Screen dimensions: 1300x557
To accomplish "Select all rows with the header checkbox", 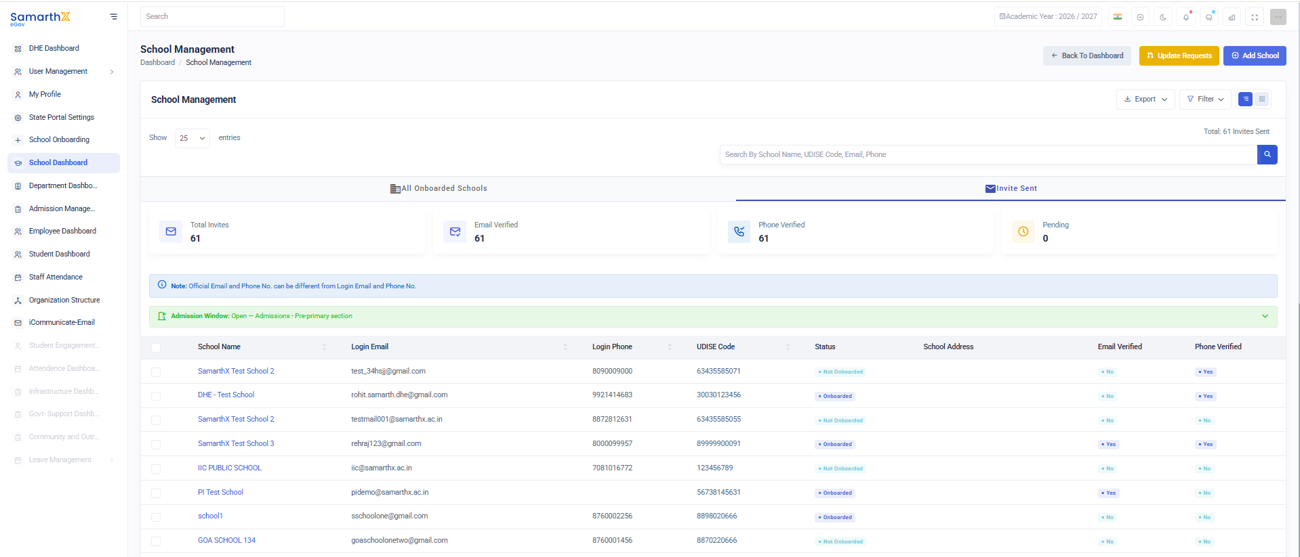I will (x=156, y=347).
